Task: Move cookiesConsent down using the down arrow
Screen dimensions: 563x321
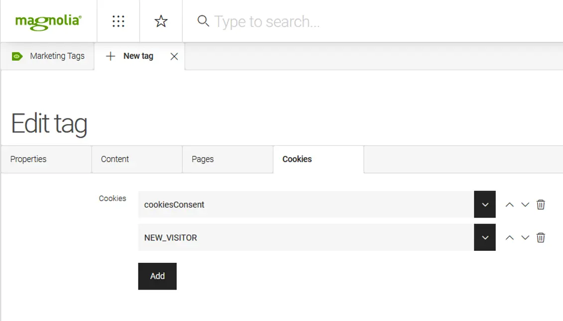Action: pyautogui.click(x=524, y=204)
